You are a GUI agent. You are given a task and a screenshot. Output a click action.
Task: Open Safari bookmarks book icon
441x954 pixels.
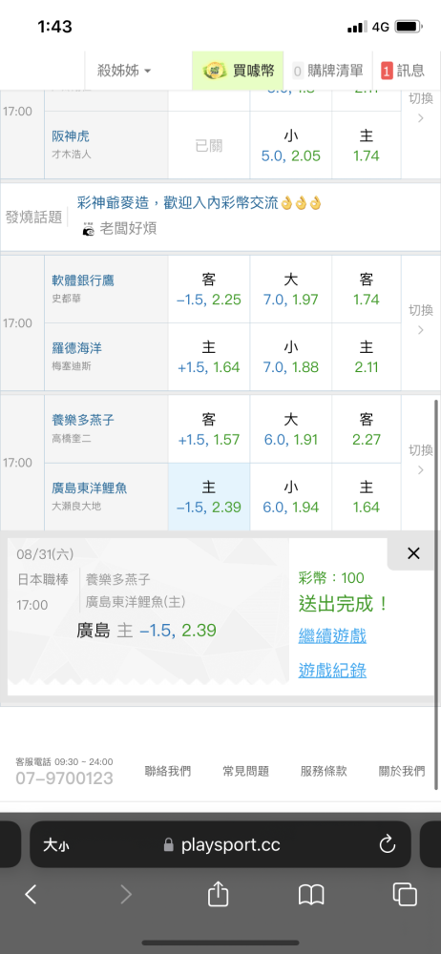pos(311,895)
